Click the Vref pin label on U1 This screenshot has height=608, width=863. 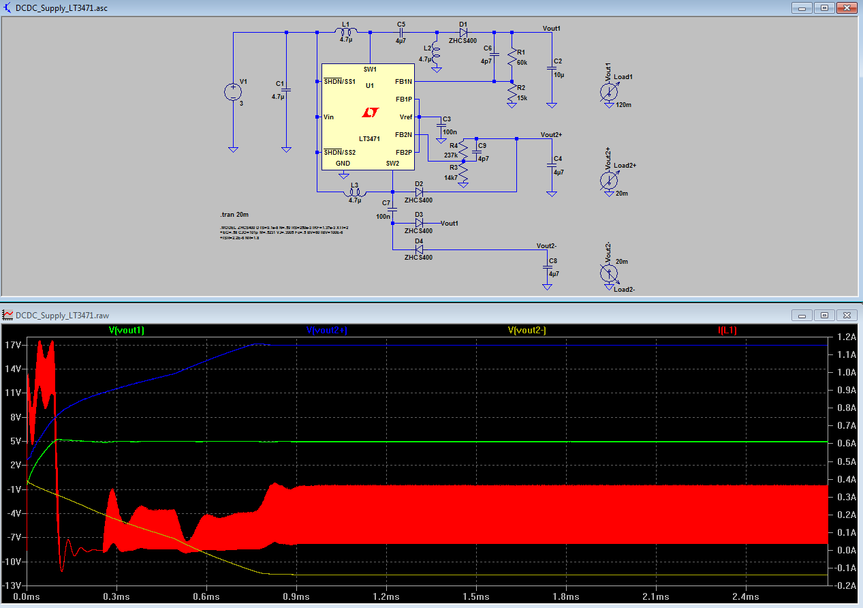tap(406, 117)
